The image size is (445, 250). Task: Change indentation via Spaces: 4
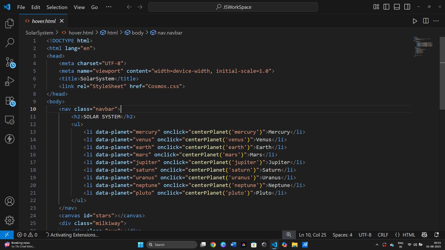(342, 235)
